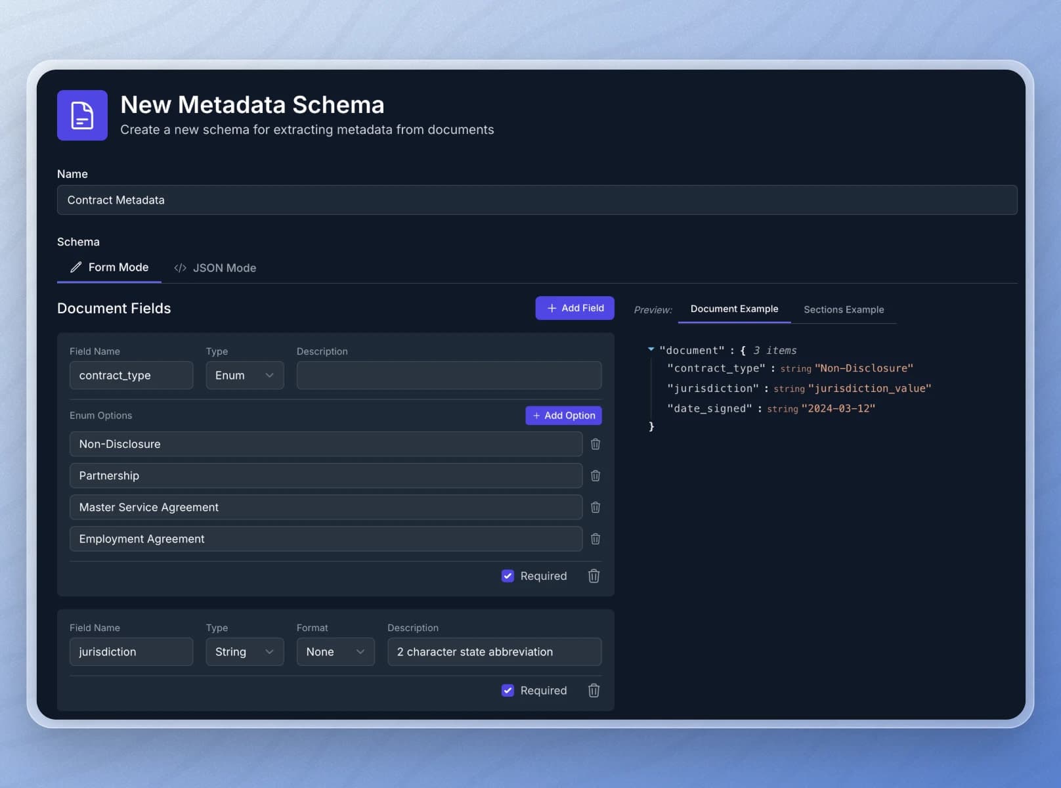Open the Format dropdown showing None
The height and width of the screenshot is (788, 1061).
click(x=335, y=651)
